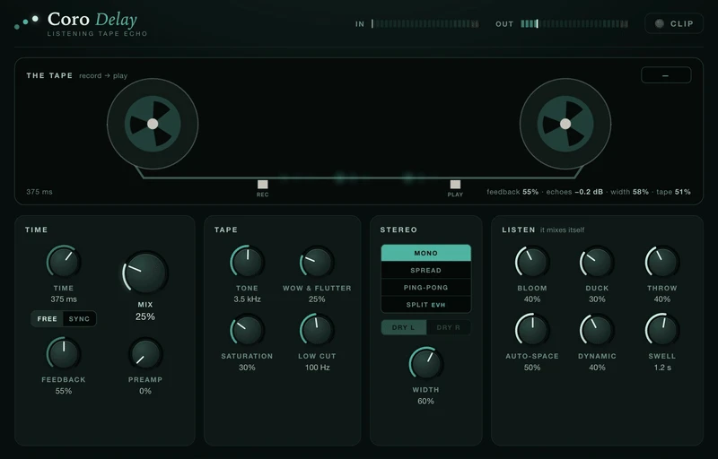Image resolution: width=718 pixels, height=459 pixels.
Task: Click the SATURATION value 30%
Action: 248,367
